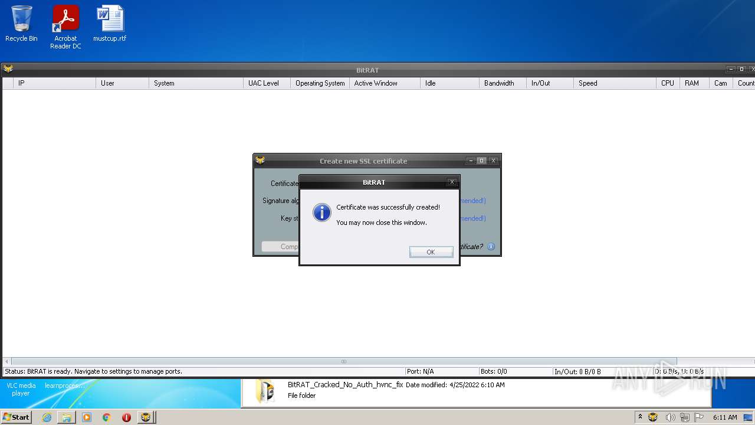The height and width of the screenshot is (425, 755).
Task: Click the system clock showing 6:11 AM
Action: point(725,417)
